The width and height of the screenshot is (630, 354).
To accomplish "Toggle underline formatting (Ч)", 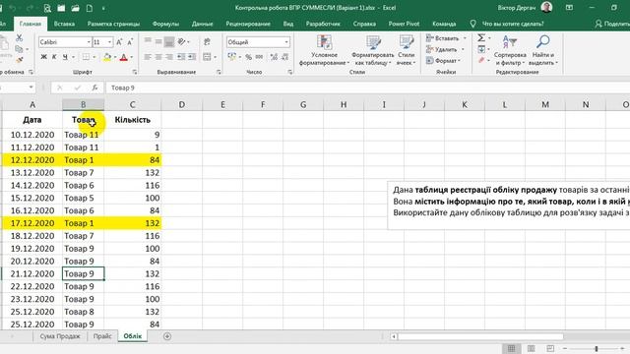I will click(65, 57).
